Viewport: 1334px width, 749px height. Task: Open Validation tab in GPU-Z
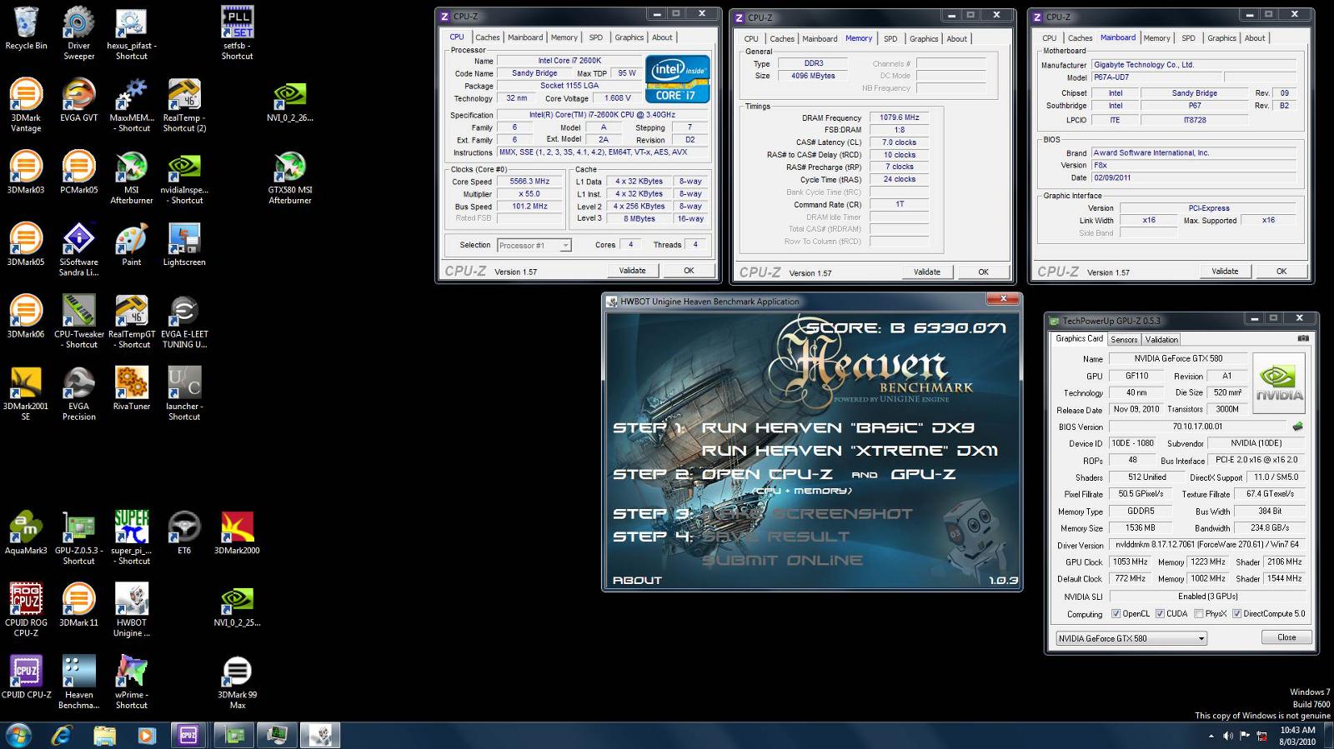1161,339
